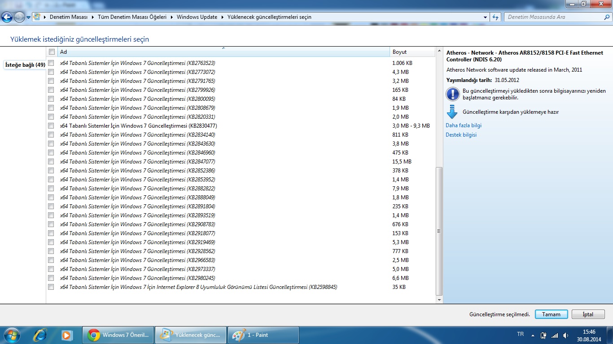Select the KB2888049 update row text

pos(138,197)
